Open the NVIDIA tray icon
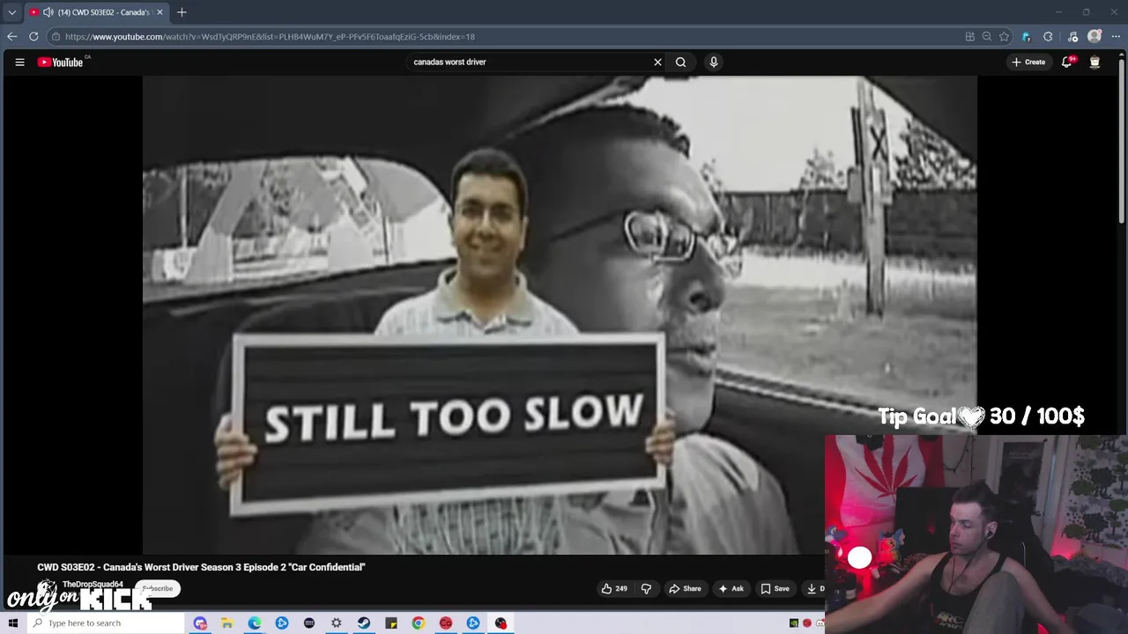The image size is (1128, 634). 793,623
